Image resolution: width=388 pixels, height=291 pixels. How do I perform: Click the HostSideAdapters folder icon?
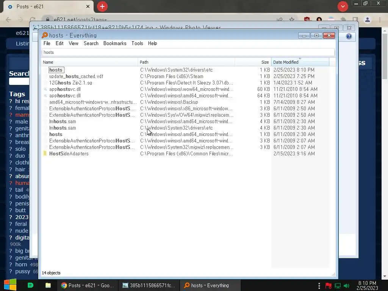45,153
